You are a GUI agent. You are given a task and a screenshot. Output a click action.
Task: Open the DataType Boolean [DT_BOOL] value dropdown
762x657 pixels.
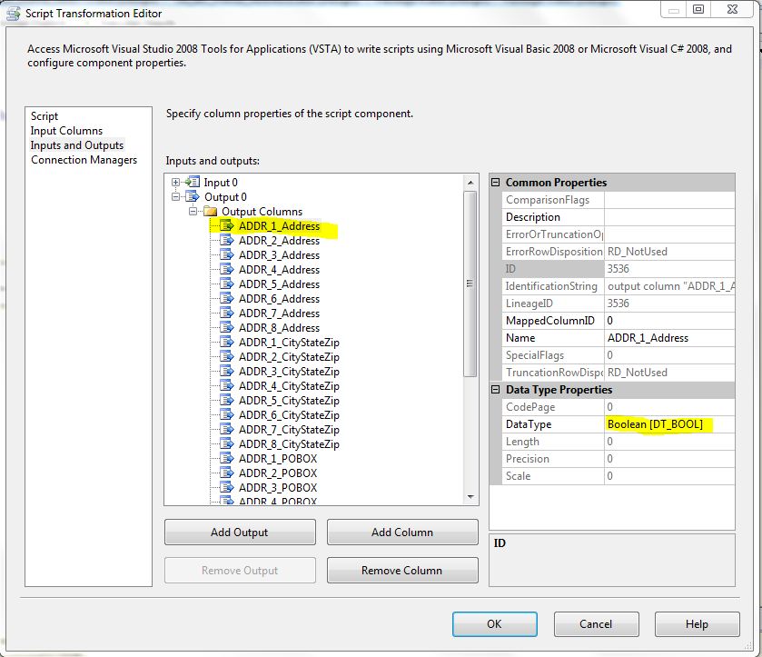669,424
